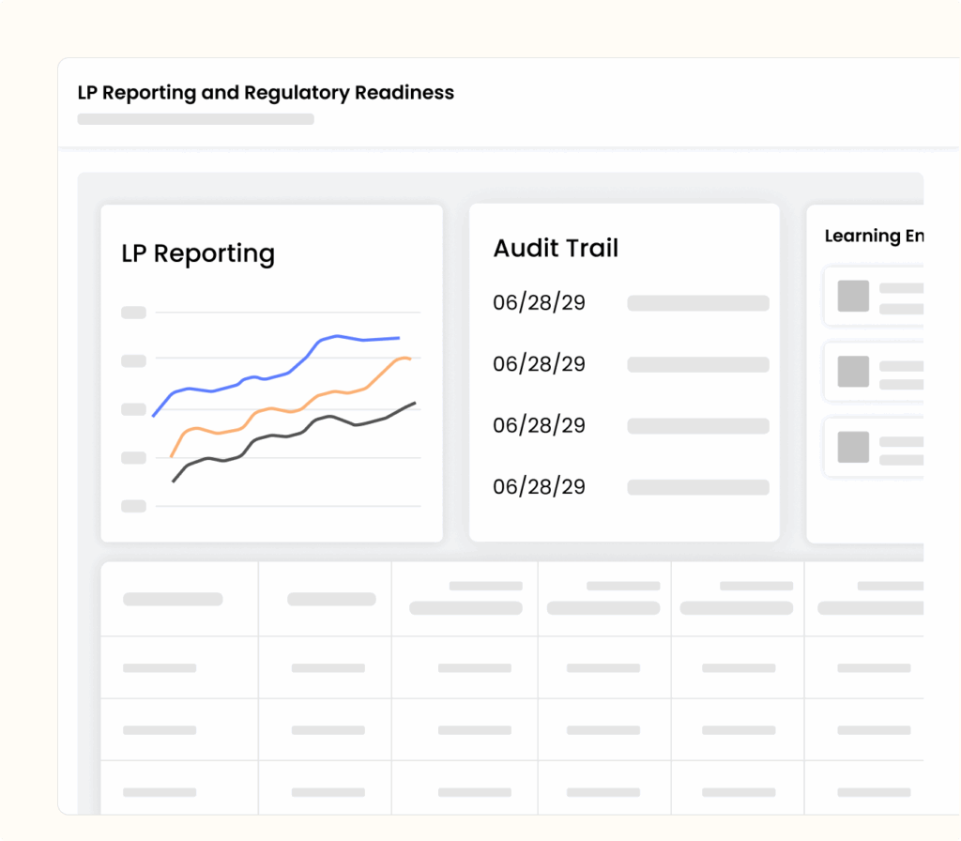Select the first 06/28/29 audit trail date
Image resolution: width=961 pixels, height=841 pixels.
539,302
